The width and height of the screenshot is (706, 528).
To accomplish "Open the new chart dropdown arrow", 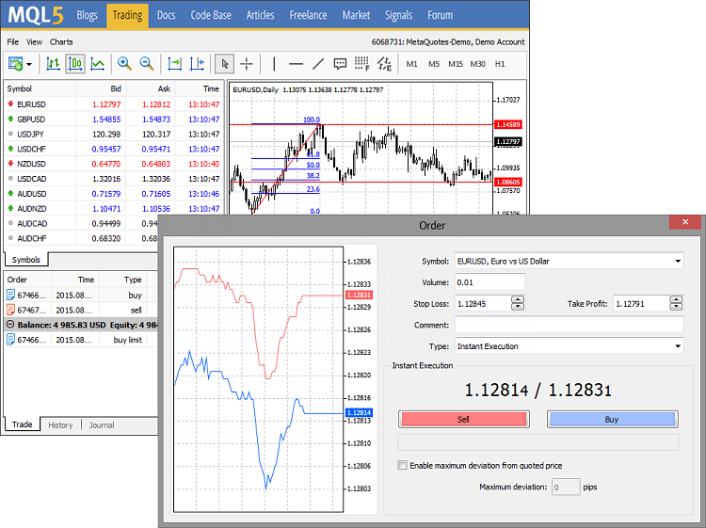I will tap(29, 64).
